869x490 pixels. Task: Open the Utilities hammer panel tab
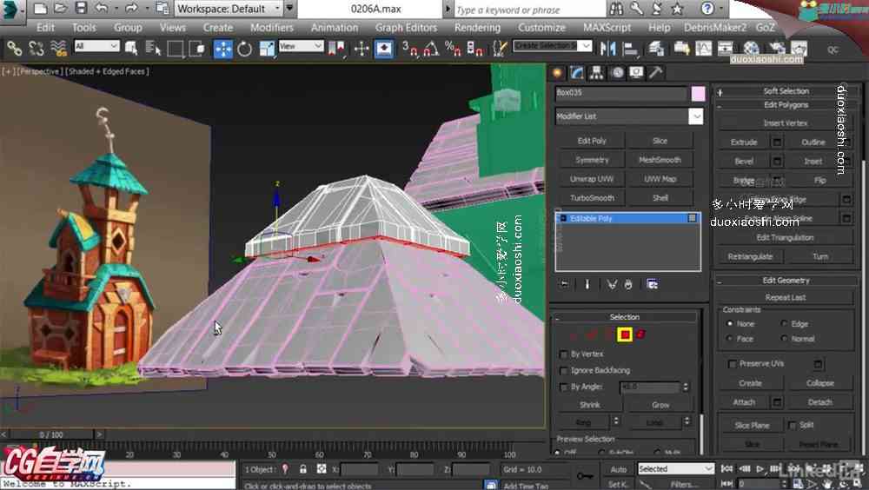[x=655, y=73]
